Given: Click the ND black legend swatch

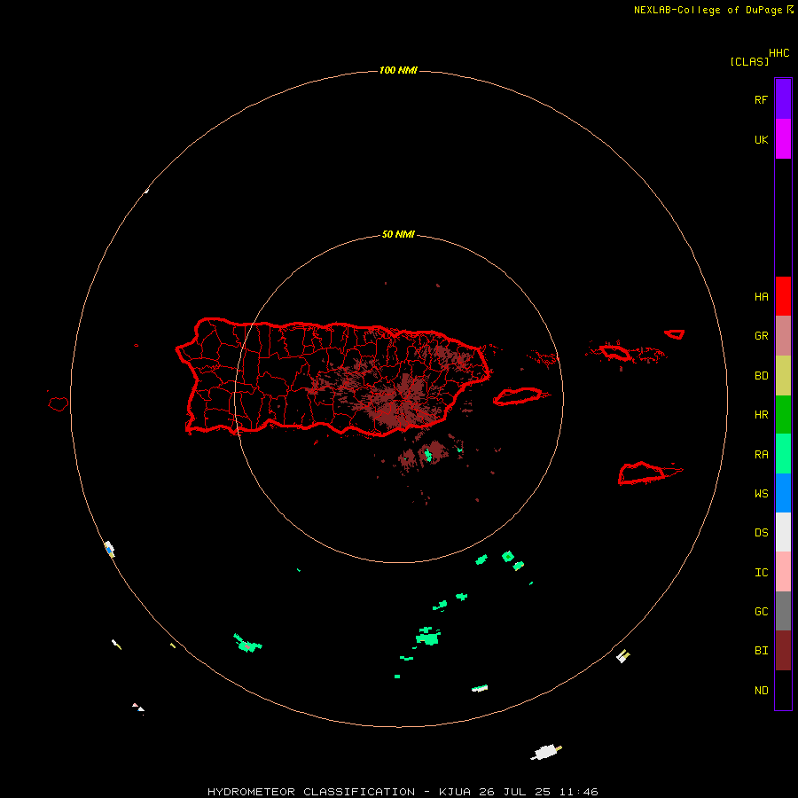Looking at the screenshot, I should click(783, 690).
